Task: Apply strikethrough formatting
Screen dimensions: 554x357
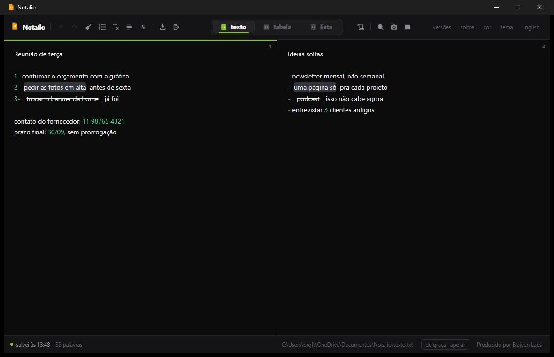Action: pyautogui.click(x=143, y=27)
